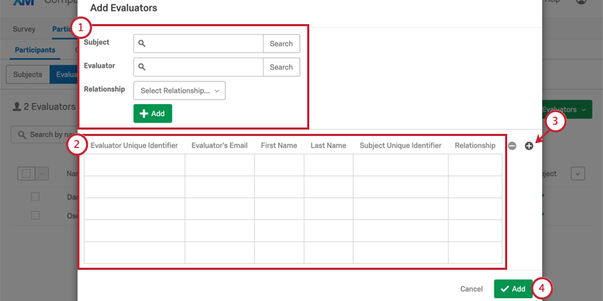Click the plus icon to add a row
This screenshot has width=603, height=301.
[529, 146]
